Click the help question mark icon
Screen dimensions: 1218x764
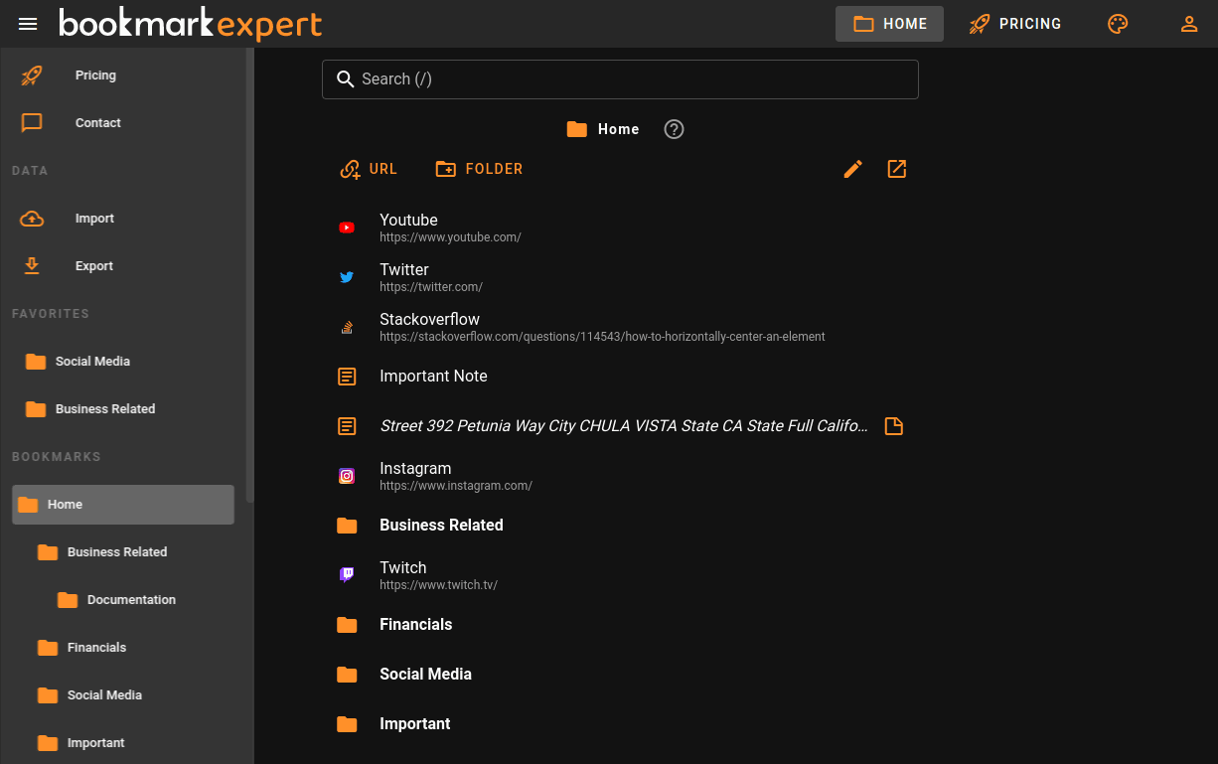coord(674,129)
